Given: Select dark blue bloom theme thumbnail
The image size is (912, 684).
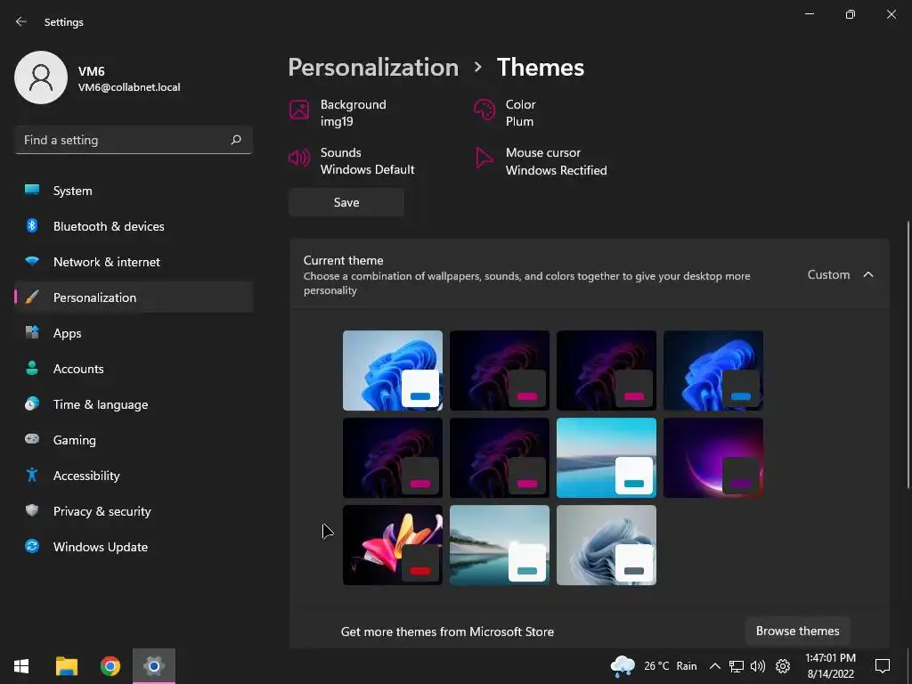Looking at the screenshot, I should 713,370.
